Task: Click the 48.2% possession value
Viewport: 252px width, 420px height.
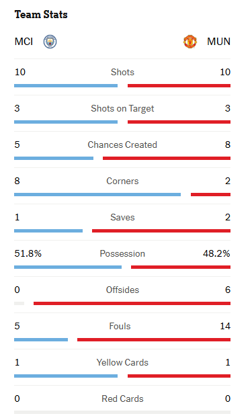Action: tap(216, 253)
